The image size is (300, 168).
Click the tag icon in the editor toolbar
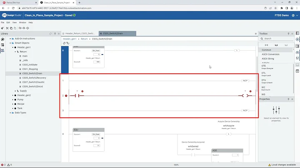click(x=64, y=43)
